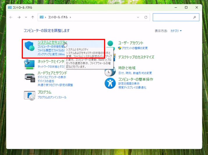Click ファイル履歴でファイルの link

51,50
